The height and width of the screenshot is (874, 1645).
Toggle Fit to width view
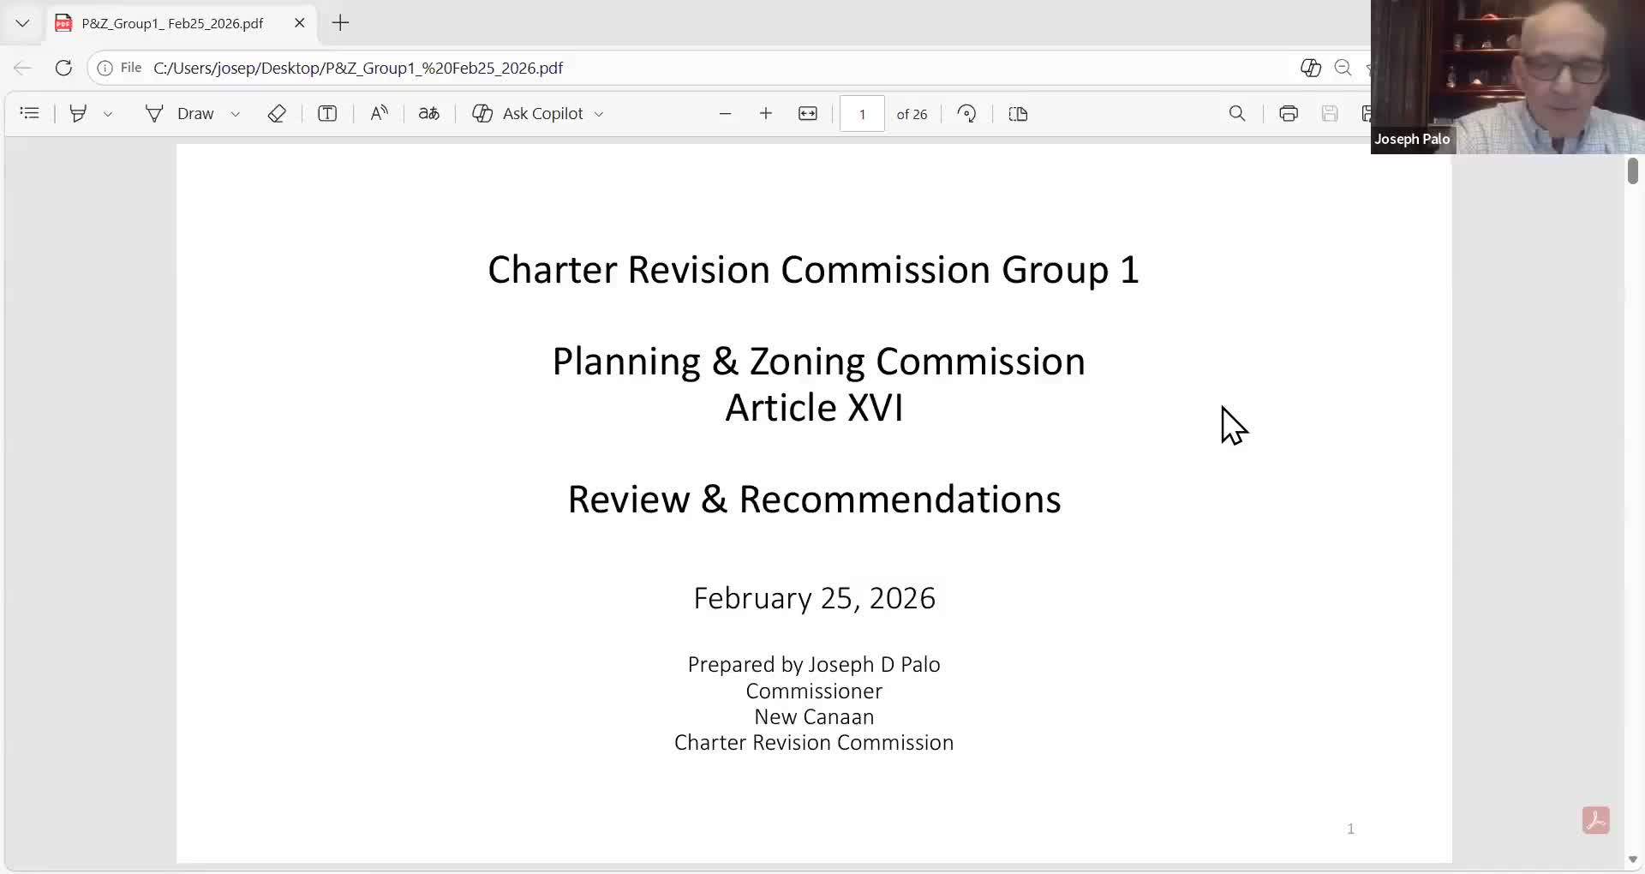(x=808, y=113)
